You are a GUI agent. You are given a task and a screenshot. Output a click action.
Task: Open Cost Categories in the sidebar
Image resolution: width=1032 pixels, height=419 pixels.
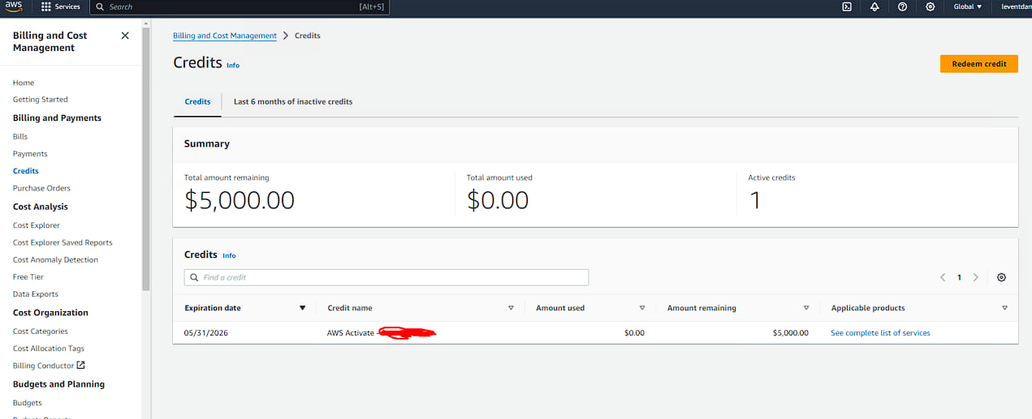pos(41,331)
